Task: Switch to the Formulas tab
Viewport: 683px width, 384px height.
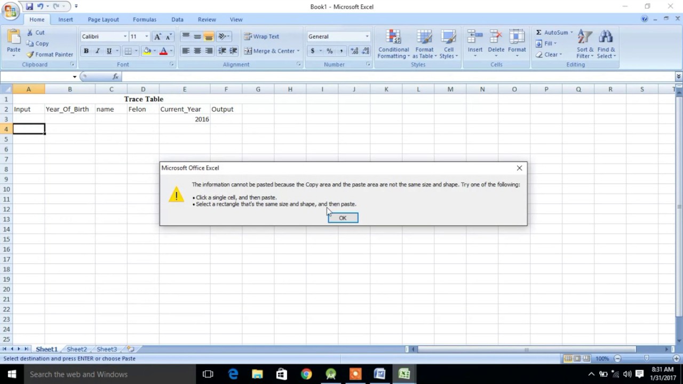Action: (x=145, y=19)
